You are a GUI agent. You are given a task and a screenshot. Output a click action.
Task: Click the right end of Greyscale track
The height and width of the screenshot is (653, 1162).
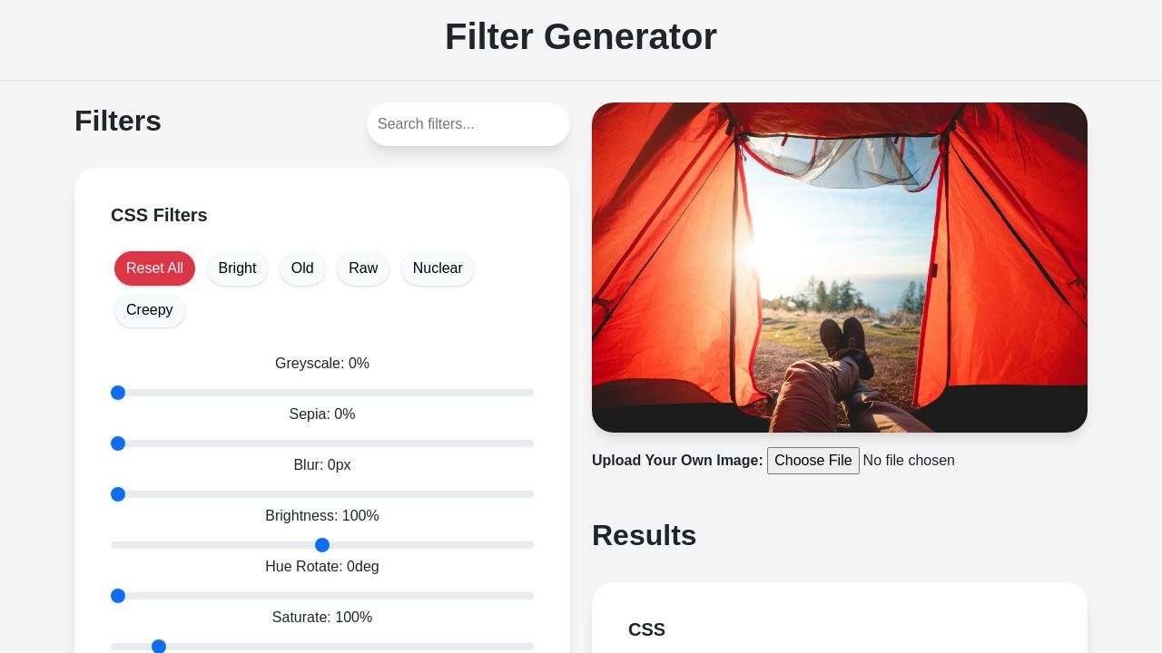tap(530, 393)
